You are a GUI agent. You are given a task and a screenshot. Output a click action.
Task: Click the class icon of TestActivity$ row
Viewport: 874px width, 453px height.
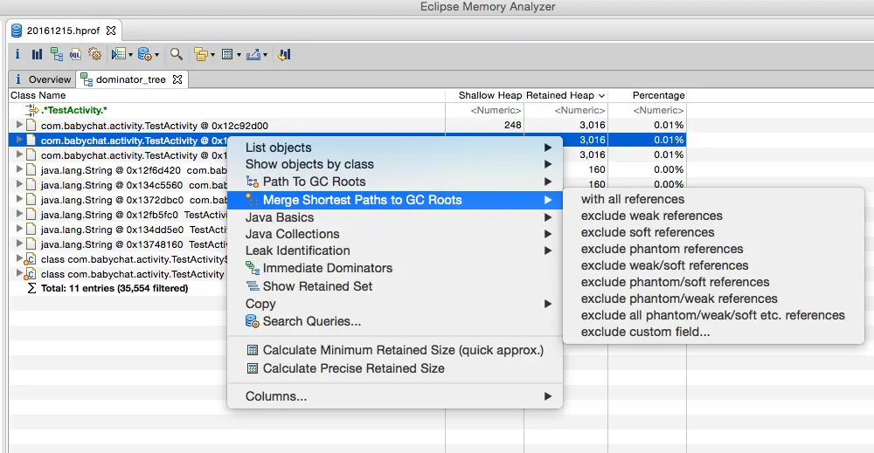coord(31,259)
